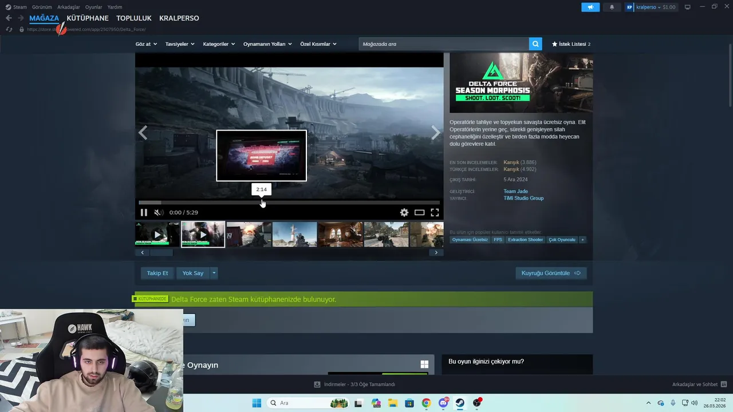
Task: Click the Yok Say button
Action: click(x=193, y=273)
